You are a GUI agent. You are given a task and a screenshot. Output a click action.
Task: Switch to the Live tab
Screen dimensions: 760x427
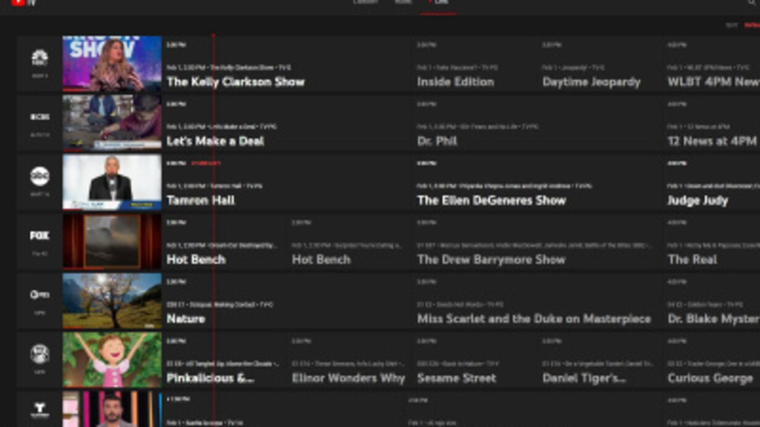pyautogui.click(x=439, y=3)
